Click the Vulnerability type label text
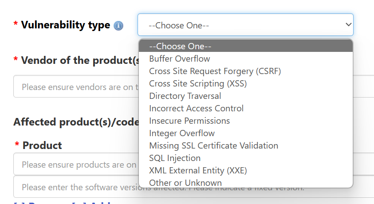 (x=66, y=25)
